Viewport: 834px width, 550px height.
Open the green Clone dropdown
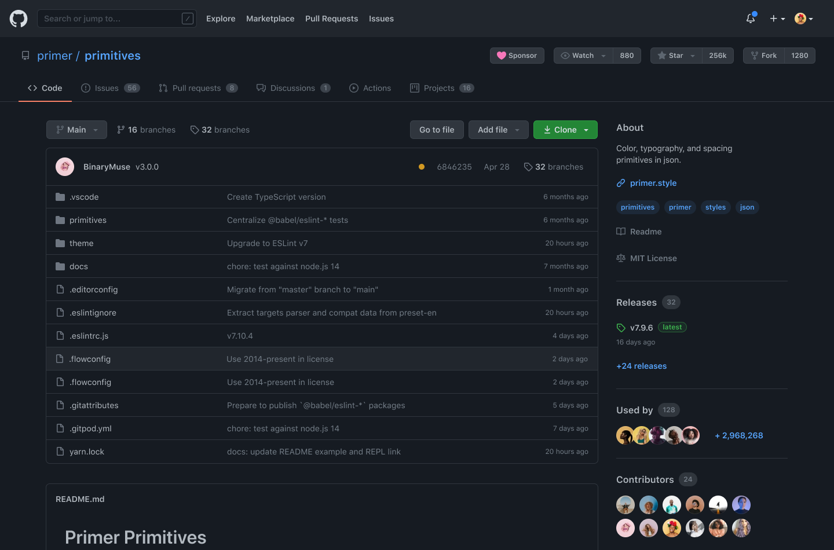click(x=565, y=130)
